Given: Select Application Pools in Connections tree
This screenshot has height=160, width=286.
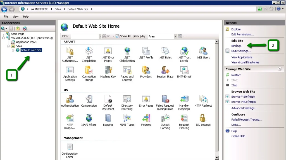Looking at the screenshot, I should pyautogui.click(x=26, y=42).
